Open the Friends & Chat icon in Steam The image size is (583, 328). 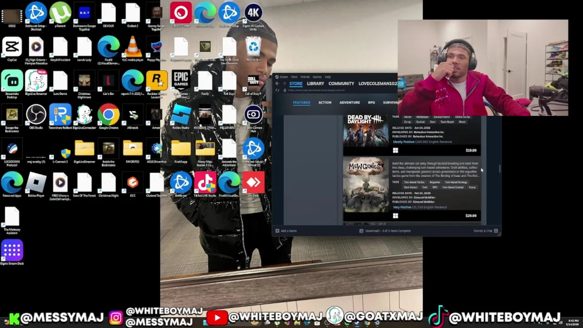coord(496,231)
